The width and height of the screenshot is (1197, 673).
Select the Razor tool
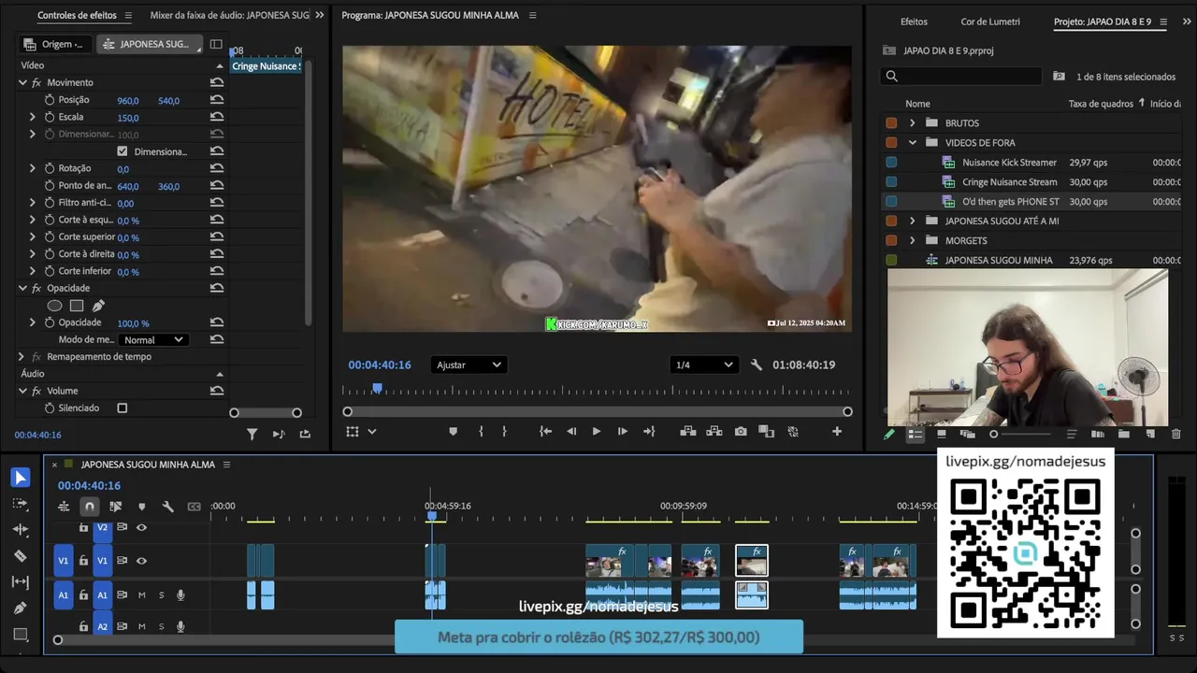pos(20,555)
